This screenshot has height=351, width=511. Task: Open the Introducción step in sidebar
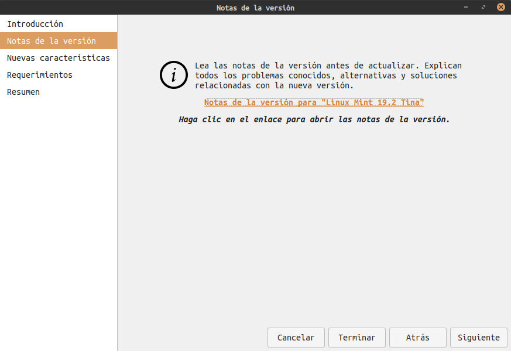click(59, 24)
